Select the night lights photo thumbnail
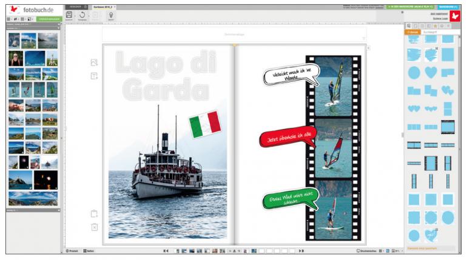467x260 pixels. click(x=46, y=180)
